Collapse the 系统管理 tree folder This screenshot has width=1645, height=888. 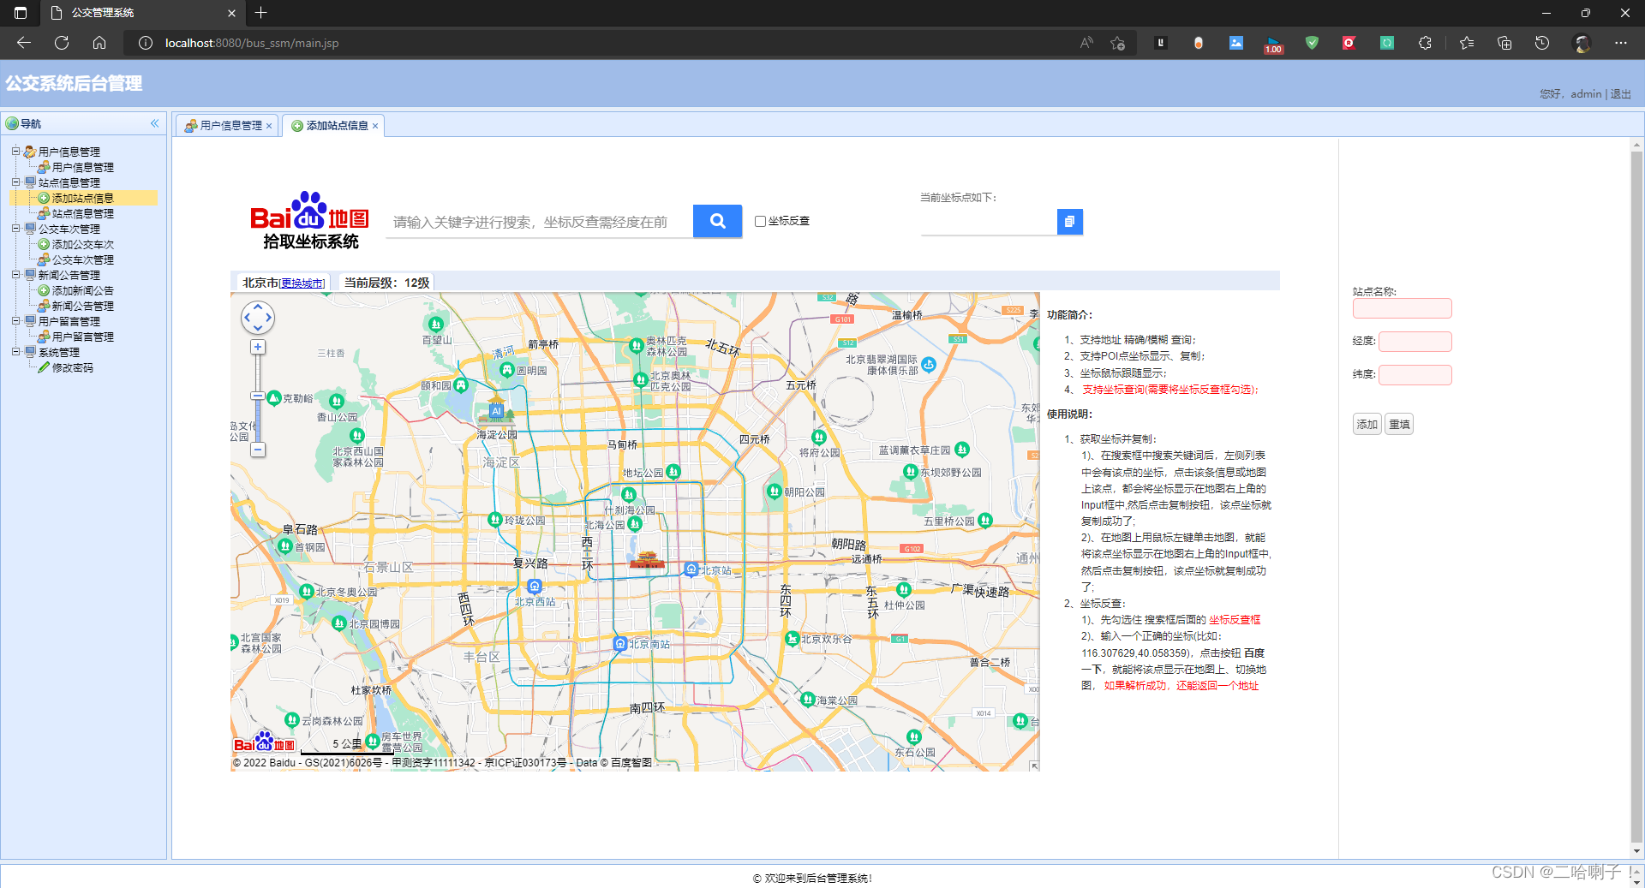pos(15,352)
